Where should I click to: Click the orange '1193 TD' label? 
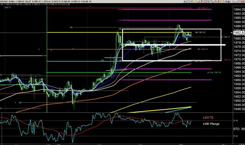tap(208, 118)
